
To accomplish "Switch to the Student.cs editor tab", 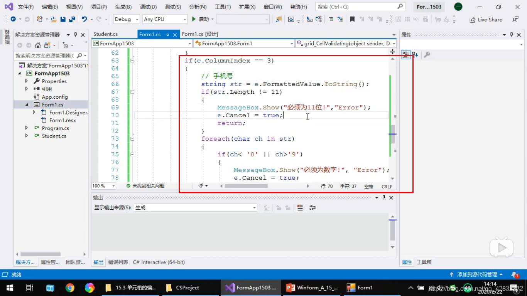I will tap(105, 34).
